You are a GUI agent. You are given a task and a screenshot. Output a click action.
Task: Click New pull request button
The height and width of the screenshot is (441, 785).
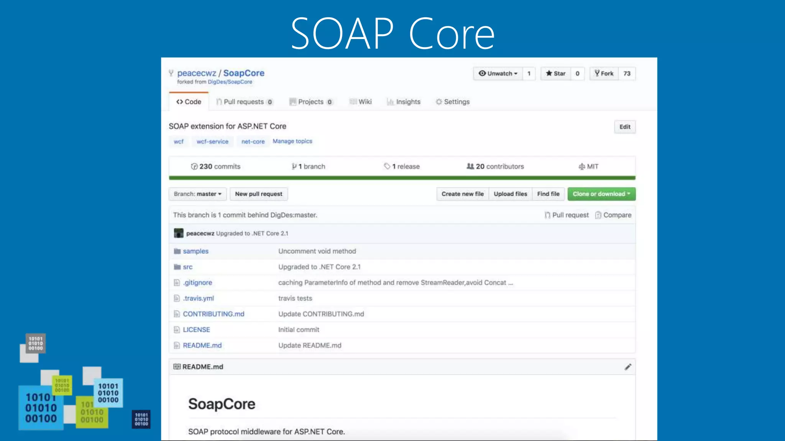[259, 194]
